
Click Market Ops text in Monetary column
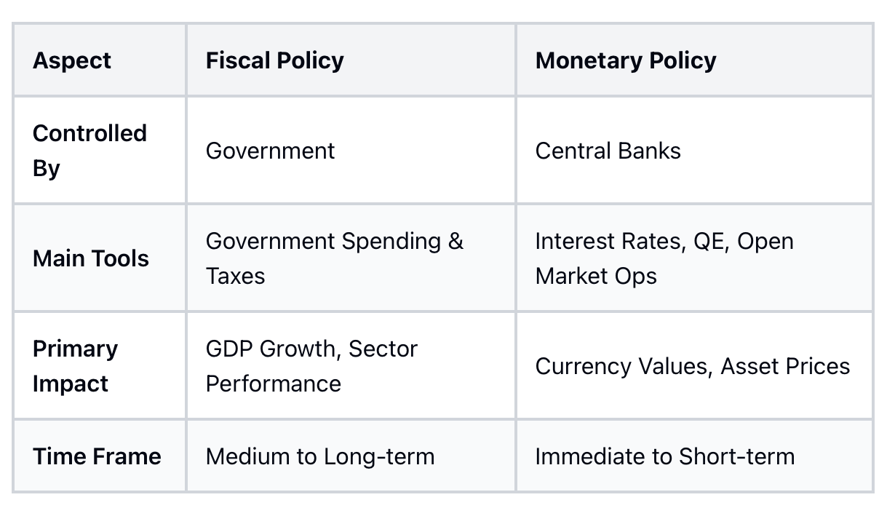(x=596, y=277)
